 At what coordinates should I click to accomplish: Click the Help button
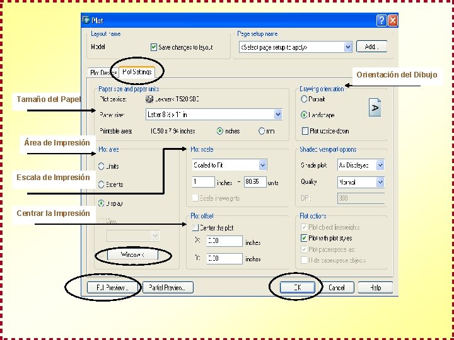(375, 288)
